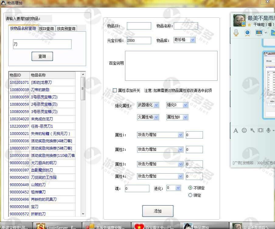Click the contact avatar in chat header

tap(239, 20)
